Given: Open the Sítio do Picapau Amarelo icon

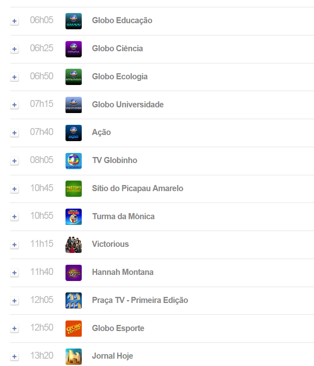Looking at the screenshot, I should [74, 189].
